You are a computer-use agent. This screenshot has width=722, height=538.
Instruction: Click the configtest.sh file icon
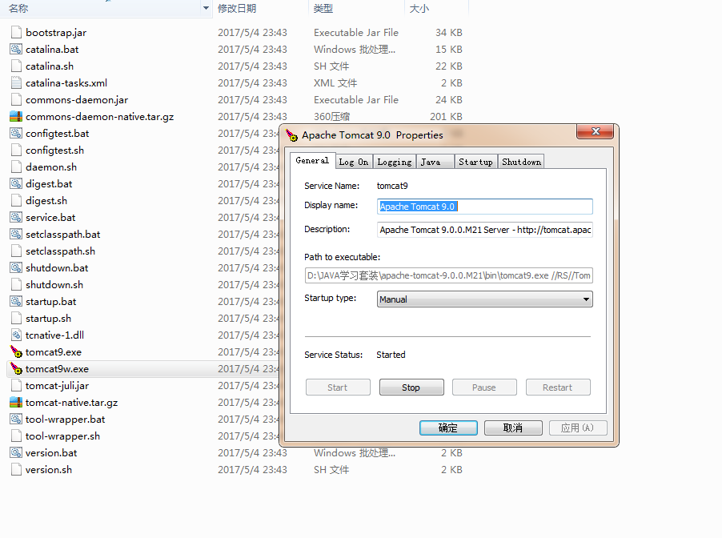[x=16, y=151]
